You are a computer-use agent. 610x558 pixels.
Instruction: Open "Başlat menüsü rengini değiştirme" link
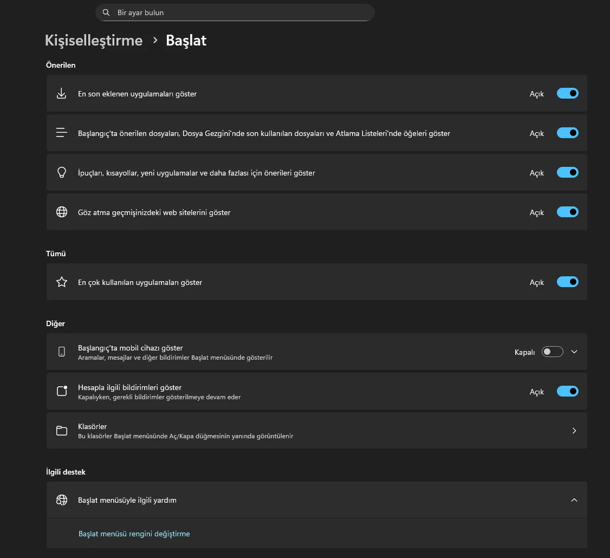click(134, 534)
